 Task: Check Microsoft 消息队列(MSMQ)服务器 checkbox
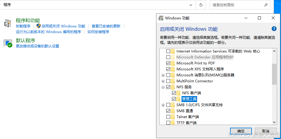[x=168, y=75]
